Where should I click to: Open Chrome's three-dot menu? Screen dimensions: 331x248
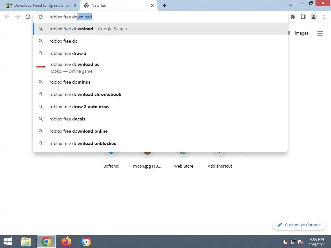324,17
